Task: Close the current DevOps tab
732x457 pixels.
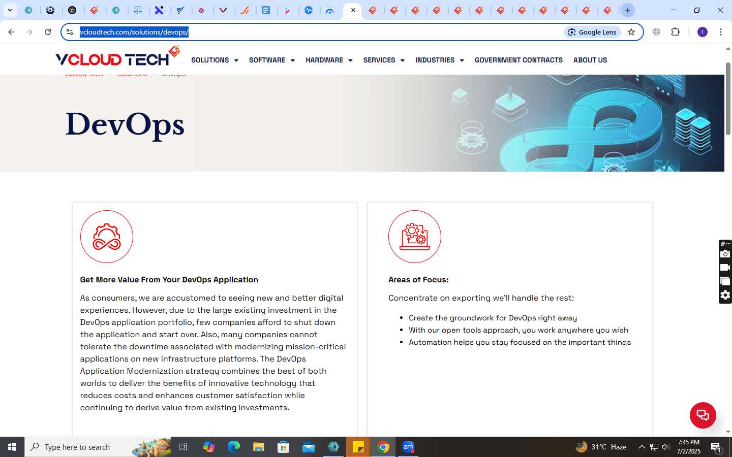Action: pos(353,10)
